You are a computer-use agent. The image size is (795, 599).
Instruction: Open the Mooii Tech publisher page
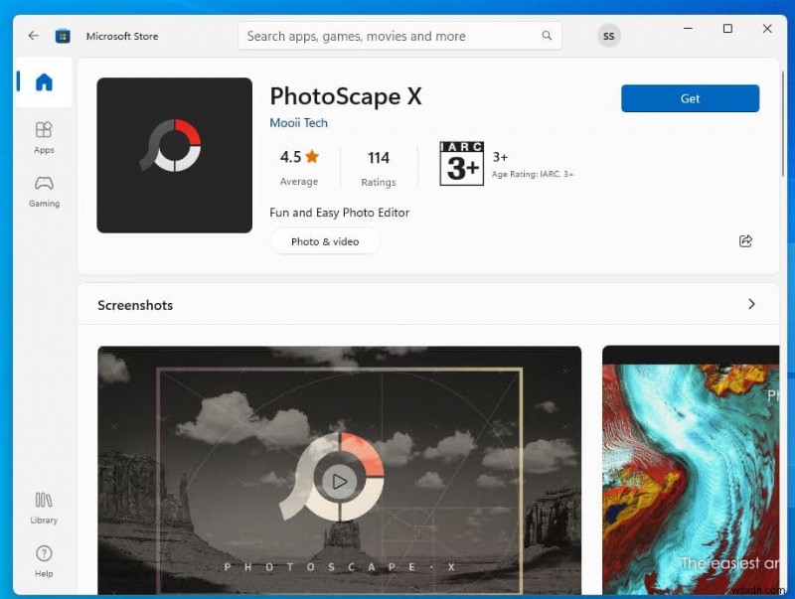point(298,122)
